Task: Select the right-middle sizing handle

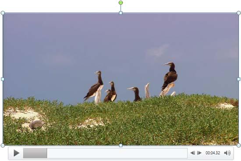Action: coord(238,79)
